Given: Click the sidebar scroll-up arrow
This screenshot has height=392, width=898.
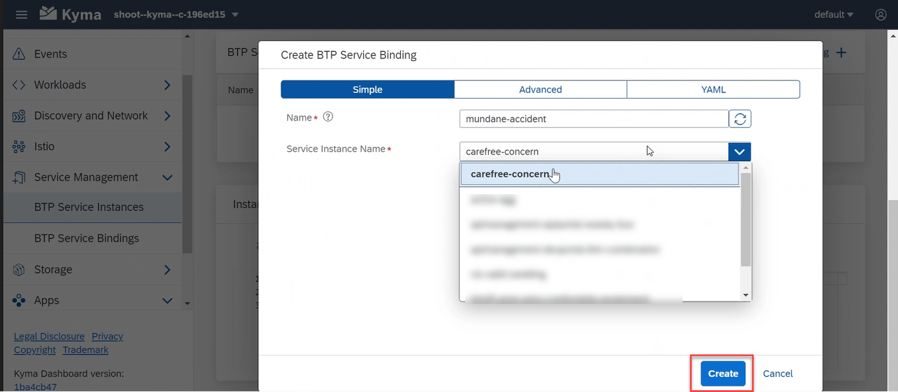Looking at the screenshot, I should (x=187, y=36).
